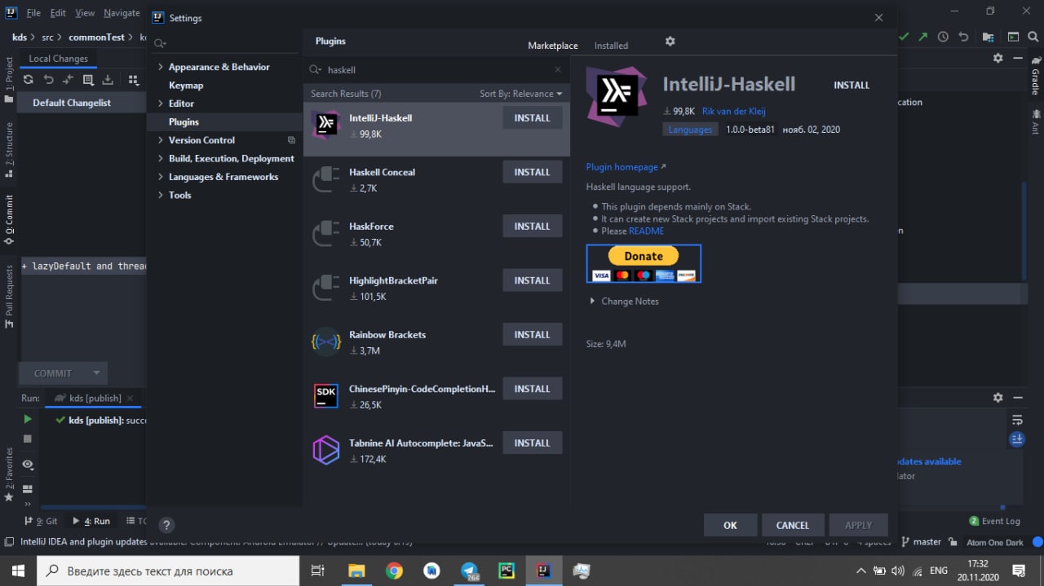This screenshot has height=586, width=1044.
Task: Expand the Editor settings node
Action: click(x=160, y=104)
